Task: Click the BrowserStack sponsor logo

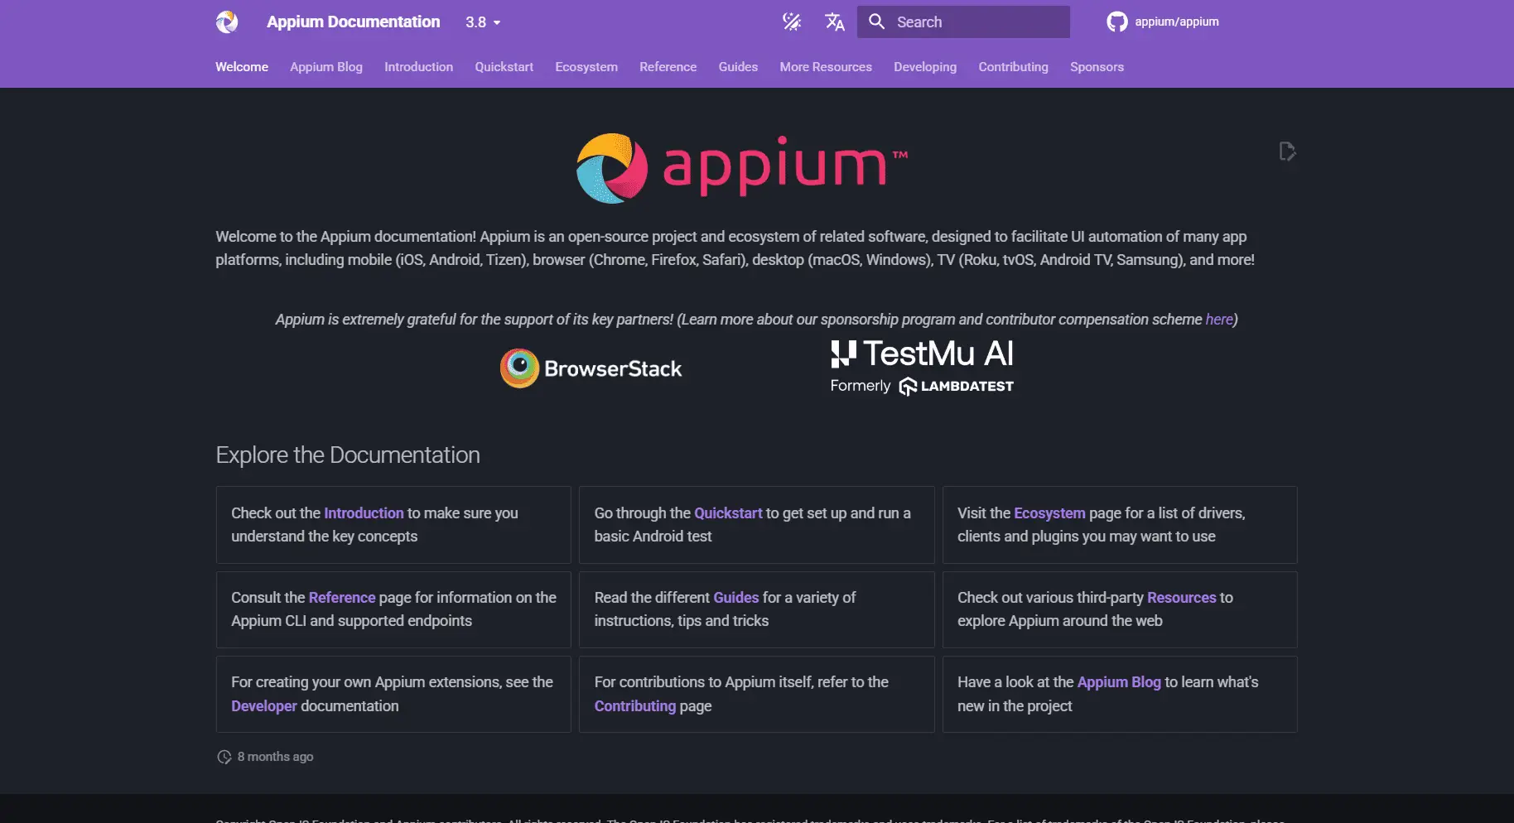Action: [x=591, y=368]
